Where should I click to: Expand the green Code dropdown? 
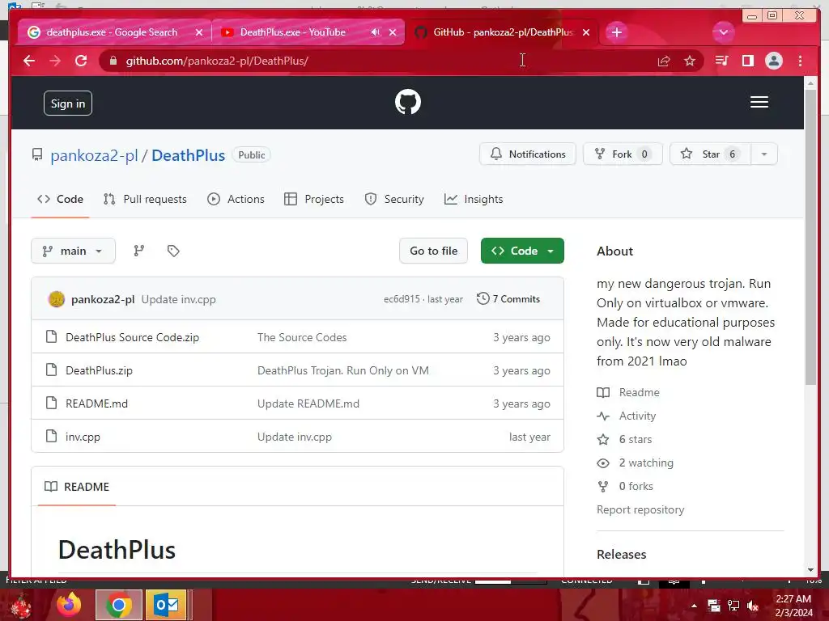522,251
